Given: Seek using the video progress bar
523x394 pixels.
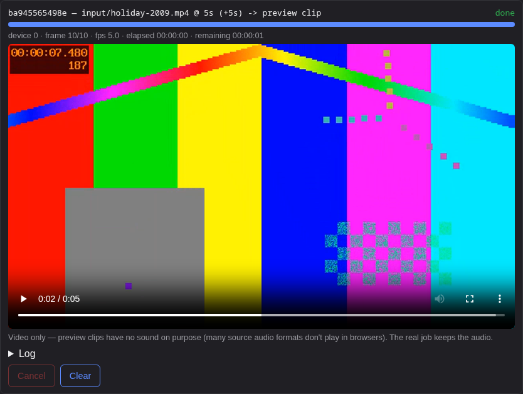Looking at the screenshot, I should [x=261, y=314].
